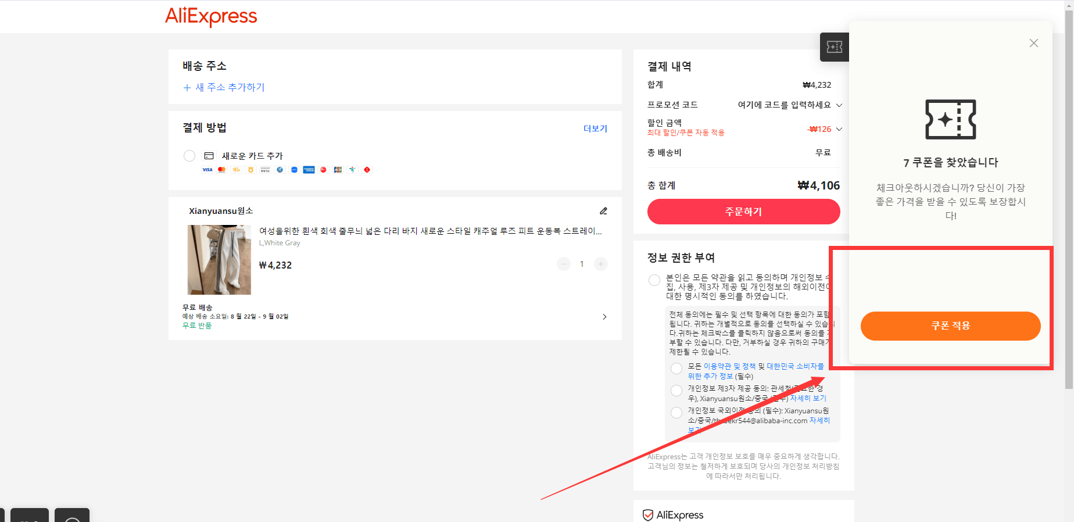
Task: Click the item quantity number 1
Action: [582, 264]
